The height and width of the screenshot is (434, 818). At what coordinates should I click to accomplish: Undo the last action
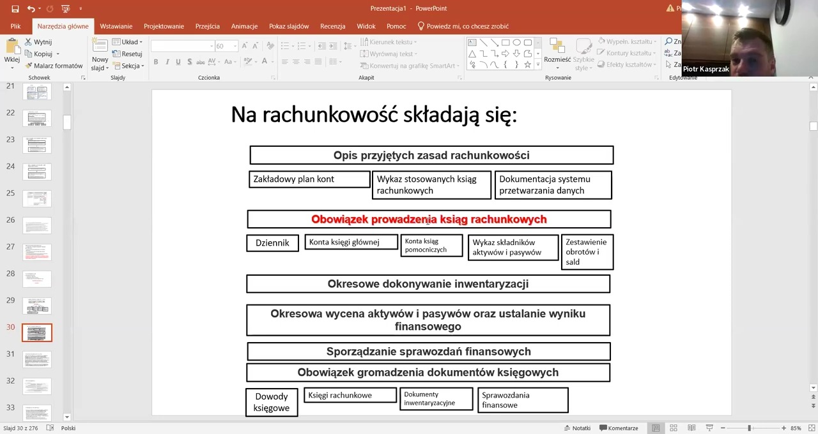point(31,9)
